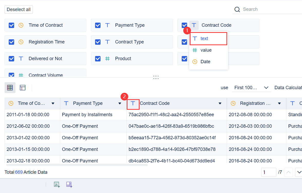Click cell b2ec1890-d788-4a14-9026-47bf97038e78
Viewport: 302px width, 193px height.
pyautogui.click(x=177, y=150)
